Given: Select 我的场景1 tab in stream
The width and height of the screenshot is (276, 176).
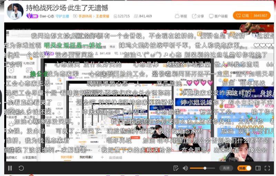Looking at the screenshot, I should [x=67, y=157].
